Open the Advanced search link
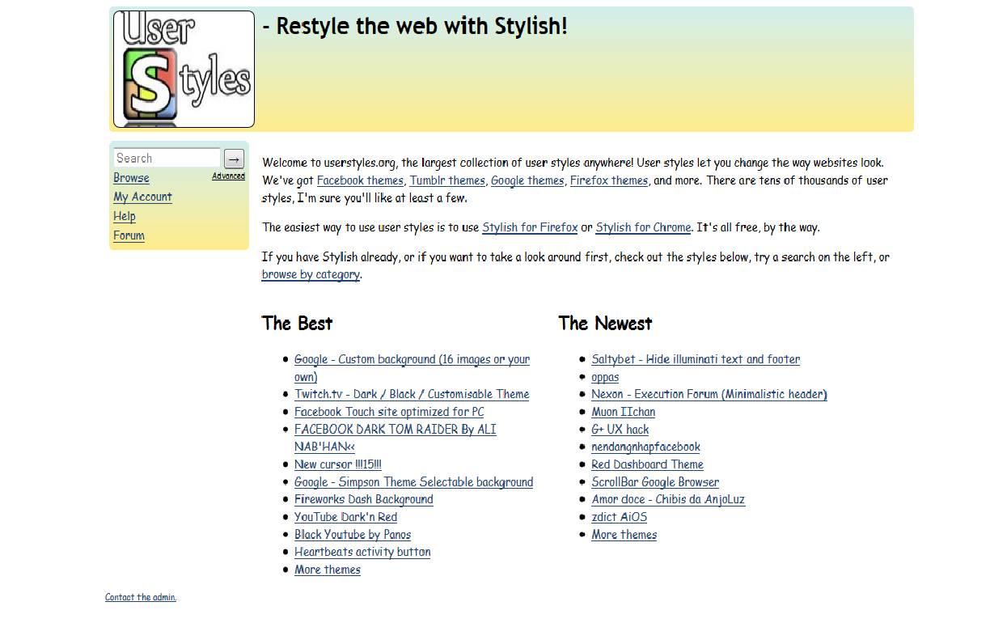This screenshot has height=640, width=1007. (228, 176)
